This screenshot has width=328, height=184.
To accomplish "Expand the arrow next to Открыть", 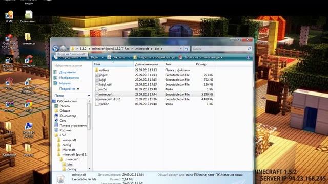I will point(129,57).
